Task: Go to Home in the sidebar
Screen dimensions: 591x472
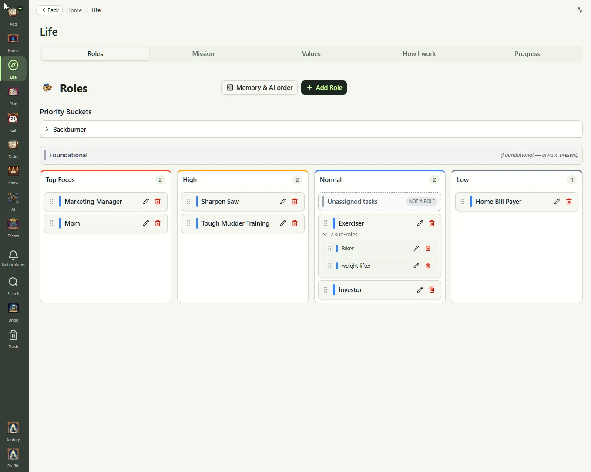Action: coord(13,43)
